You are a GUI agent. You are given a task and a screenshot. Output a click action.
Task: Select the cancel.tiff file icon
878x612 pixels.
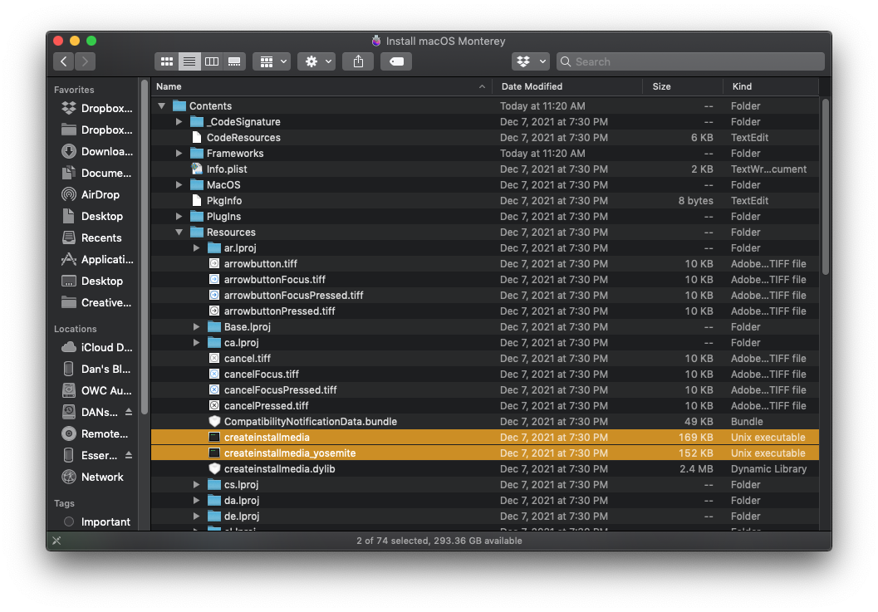pyautogui.click(x=214, y=358)
